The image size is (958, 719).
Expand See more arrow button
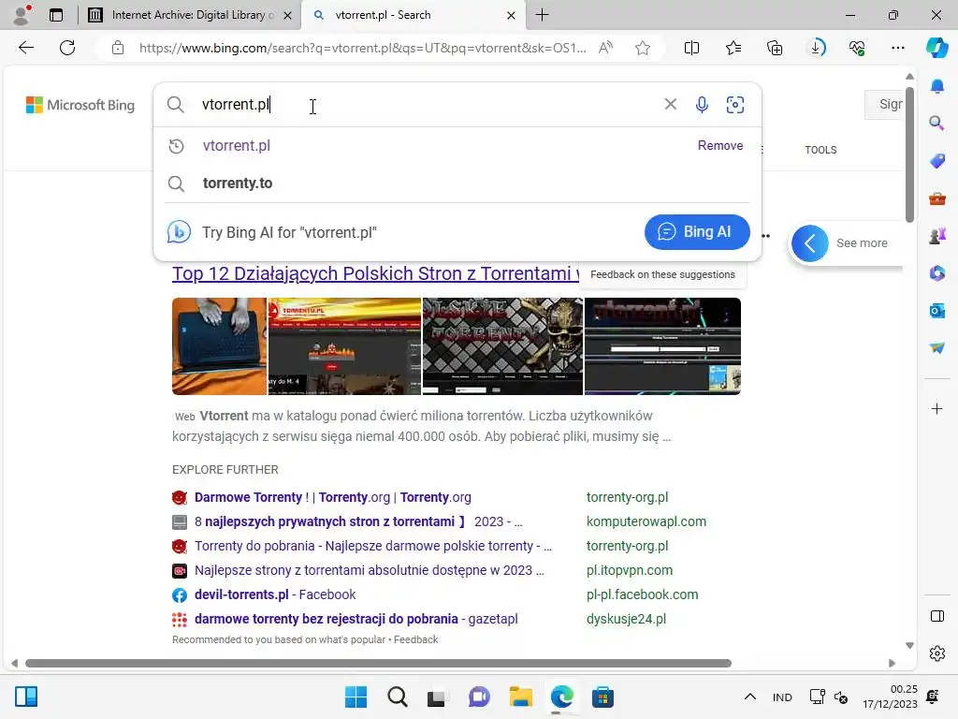[809, 243]
